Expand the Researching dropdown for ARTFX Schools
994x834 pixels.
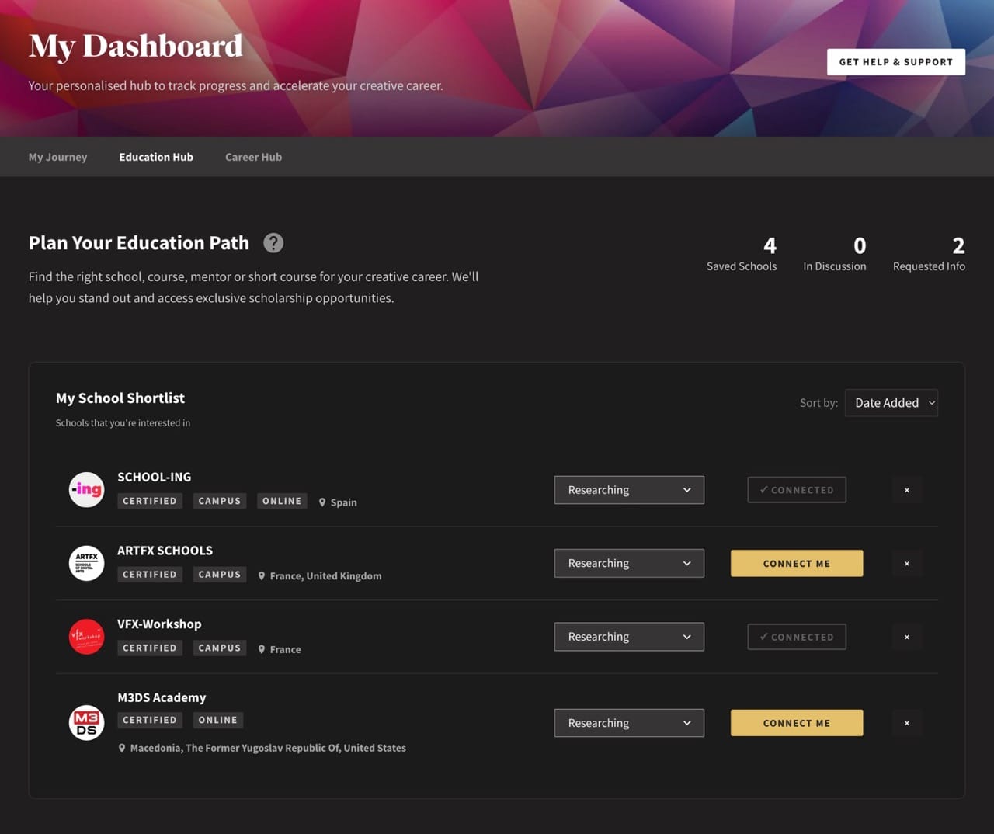coord(629,564)
